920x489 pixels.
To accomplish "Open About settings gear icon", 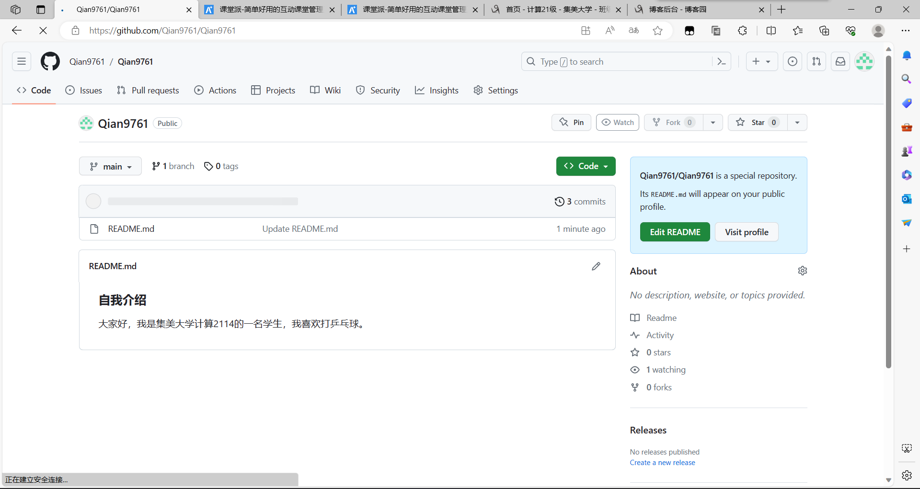I will click(803, 271).
